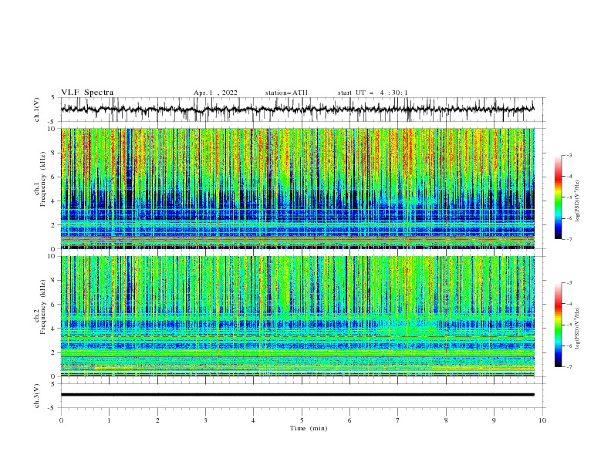611x472 pixels.
Task: Click the "VLF Spectra" title text
Action: [87, 93]
